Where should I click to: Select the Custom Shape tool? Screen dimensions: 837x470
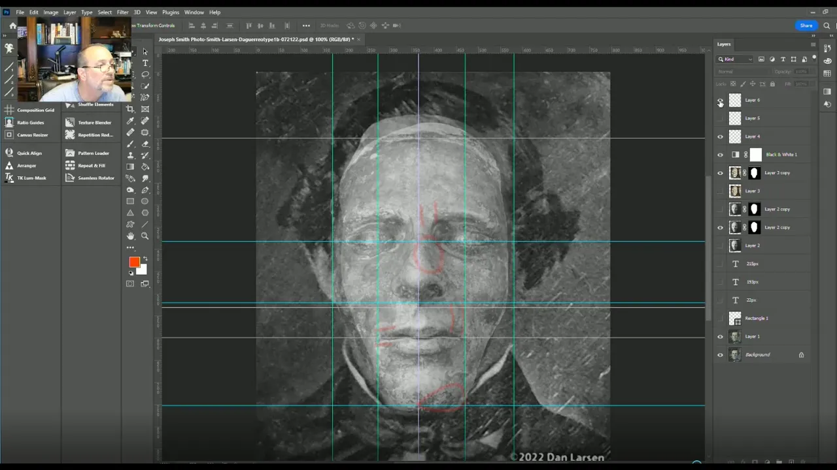[x=130, y=224]
